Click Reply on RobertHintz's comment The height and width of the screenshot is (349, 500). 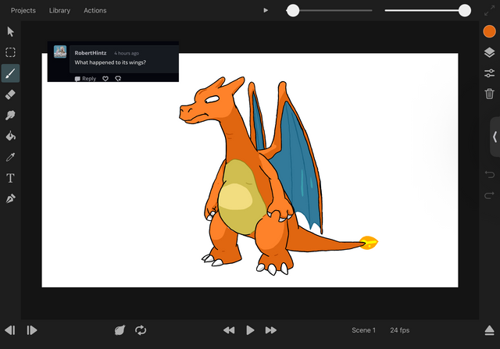click(85, 79)
